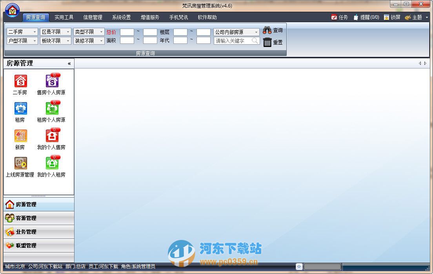Viewport: 433px width, 274px height.
Task: Click the 角色:系统管理员 status text
Action: click(x=138, y=266)
